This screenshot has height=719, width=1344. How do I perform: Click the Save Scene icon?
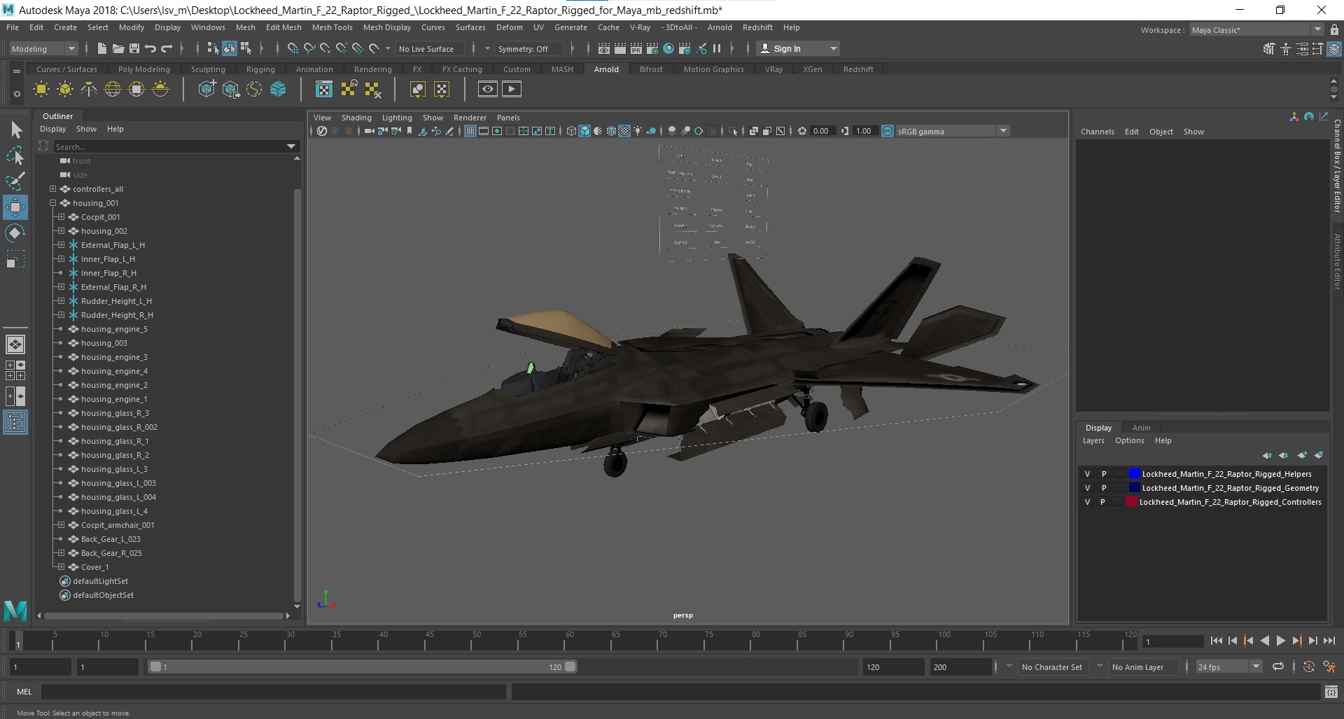(x=134, y=48)
